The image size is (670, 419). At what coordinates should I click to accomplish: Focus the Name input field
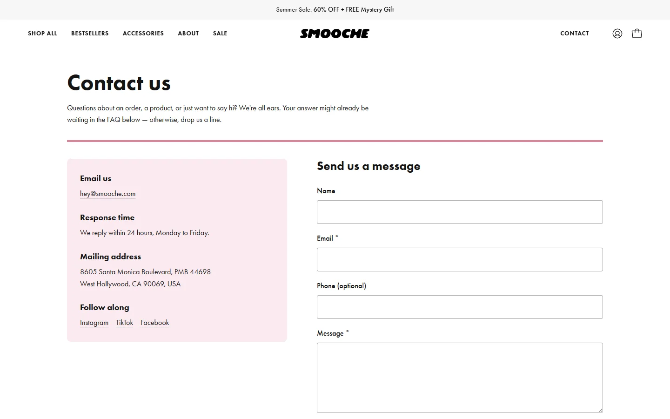(x=460, y=212)
